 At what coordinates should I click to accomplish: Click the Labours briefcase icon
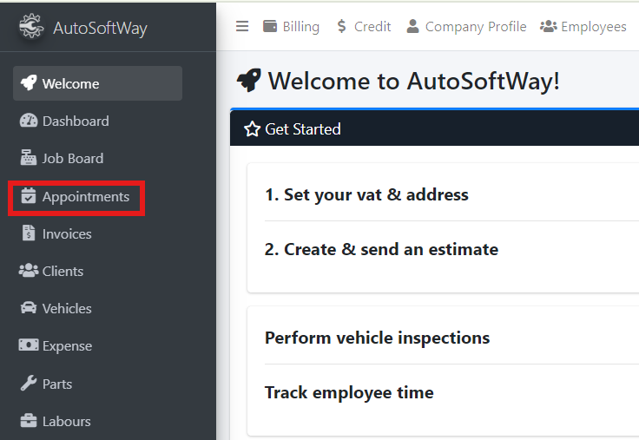pos(29,420)
